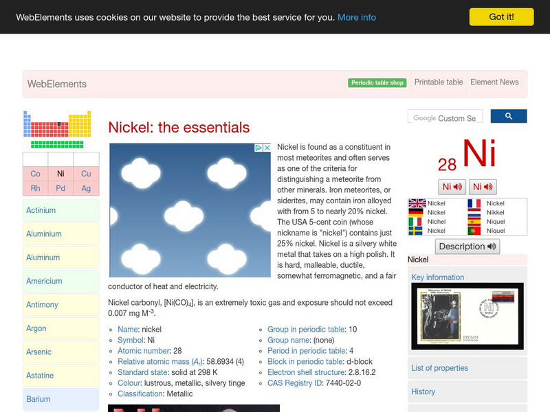The image size is (550, 412).
Task: Open Arsenic from the element list
Action: [x=61, y=352]
